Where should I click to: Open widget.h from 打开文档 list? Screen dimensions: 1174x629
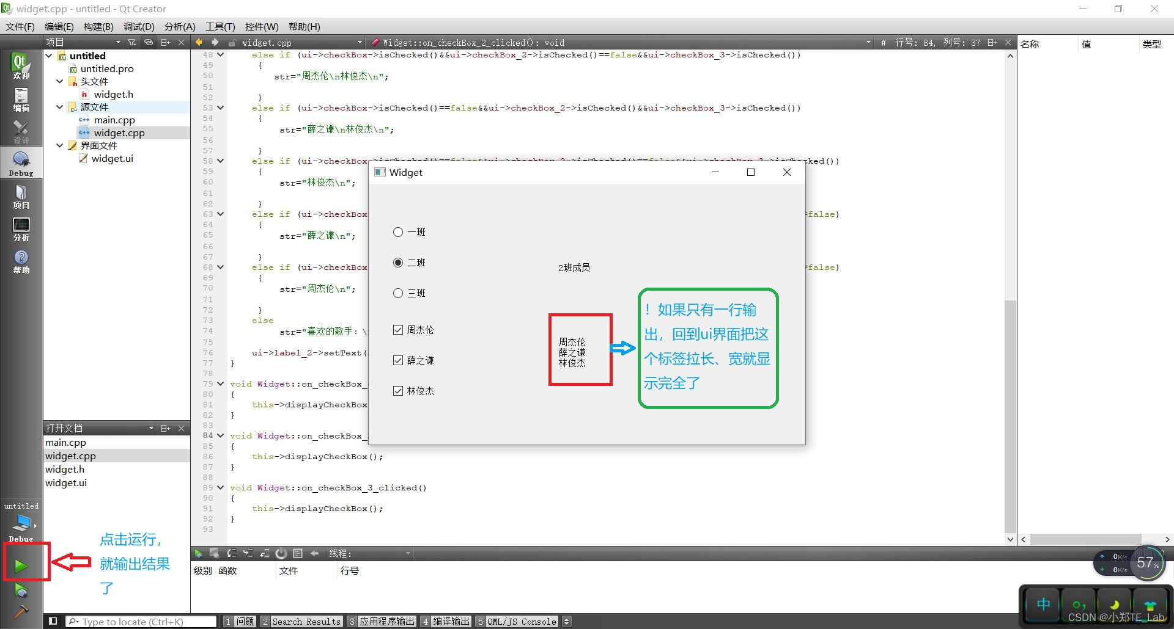pyautogui.click(x=65, y=469)
